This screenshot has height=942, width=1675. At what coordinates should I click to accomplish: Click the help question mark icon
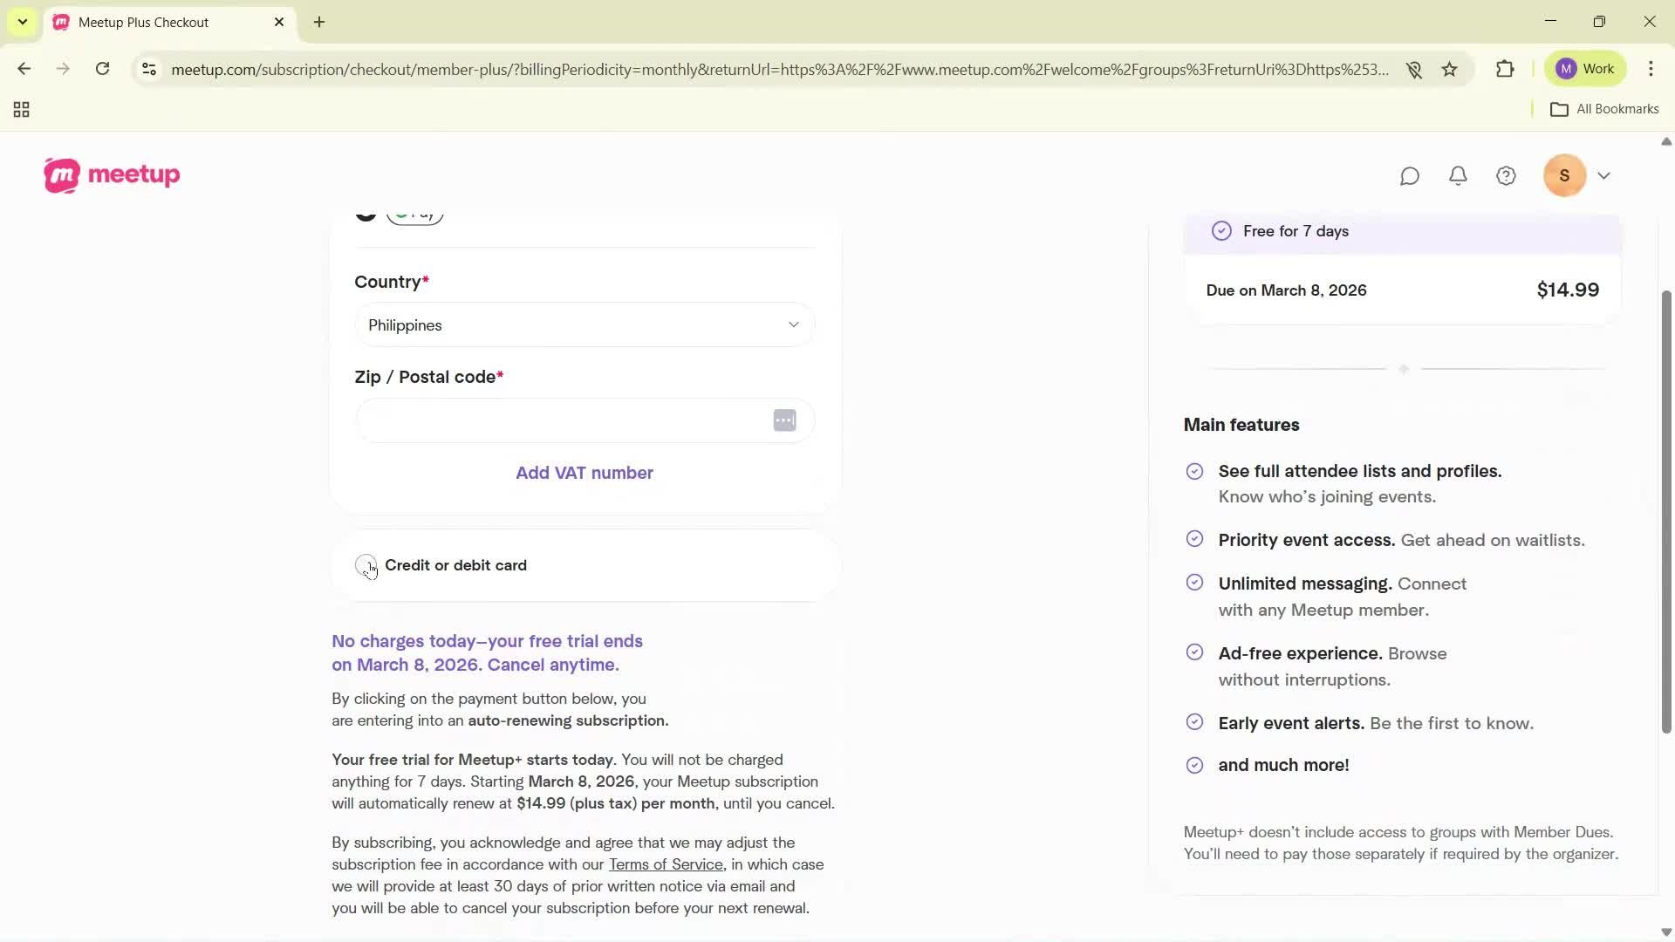pyautogui.click(x=1506, y=175)
